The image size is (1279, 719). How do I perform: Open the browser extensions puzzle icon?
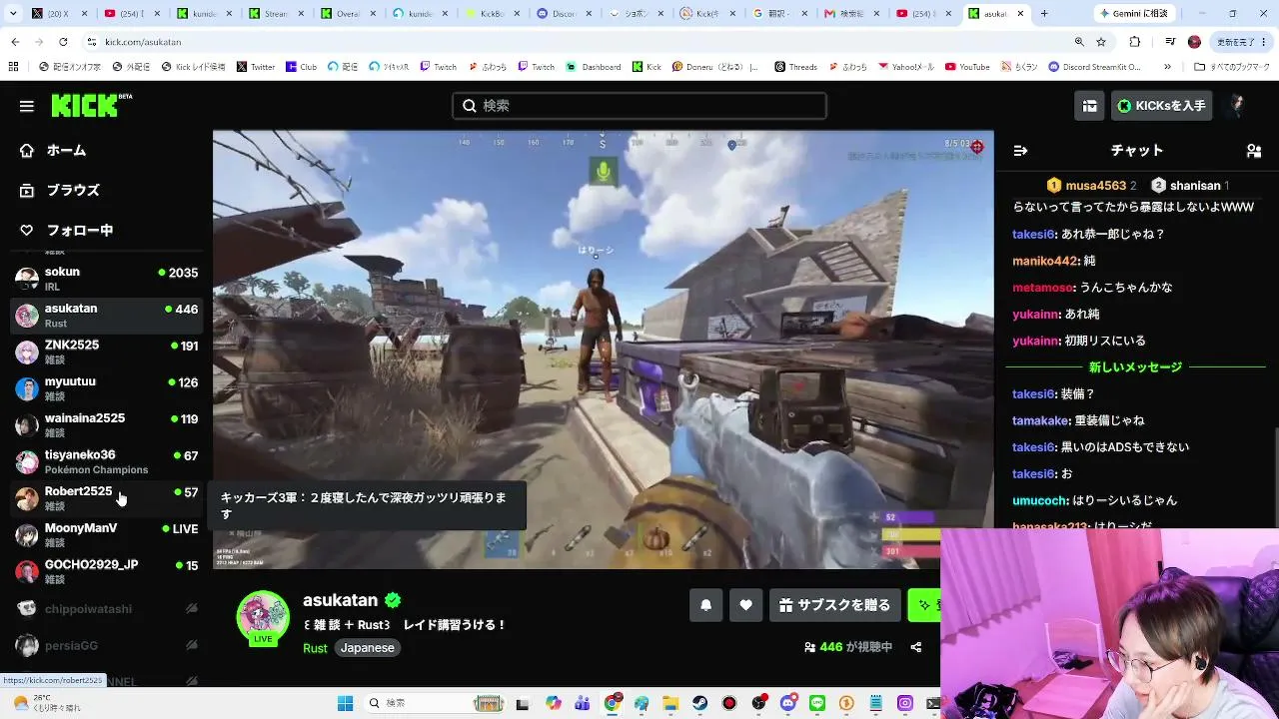click(x=1135, y=42)
